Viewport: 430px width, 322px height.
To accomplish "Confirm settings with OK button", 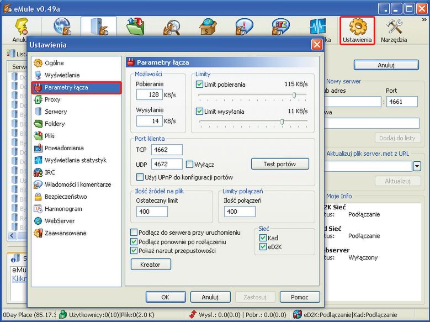I will coord(166,297).
